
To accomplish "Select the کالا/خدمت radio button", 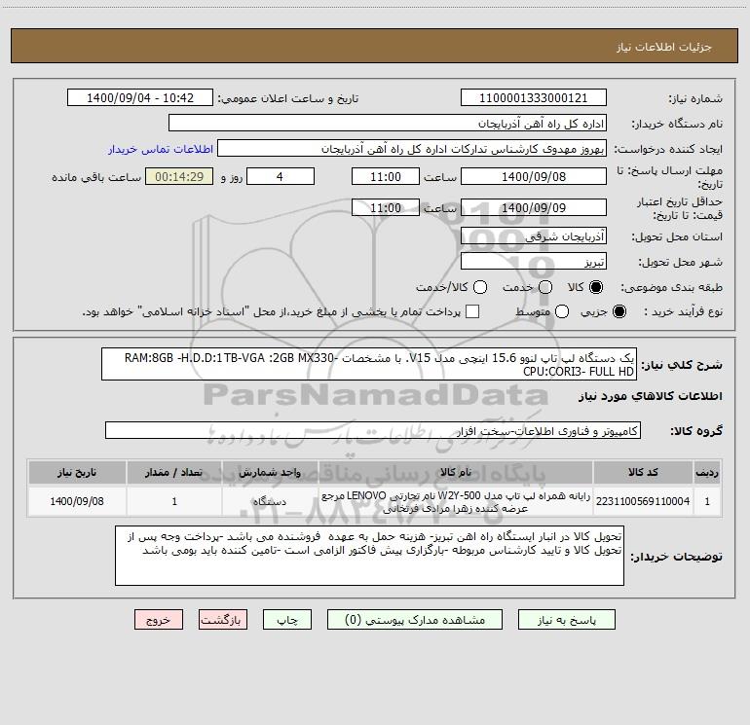I will [480, 287].
